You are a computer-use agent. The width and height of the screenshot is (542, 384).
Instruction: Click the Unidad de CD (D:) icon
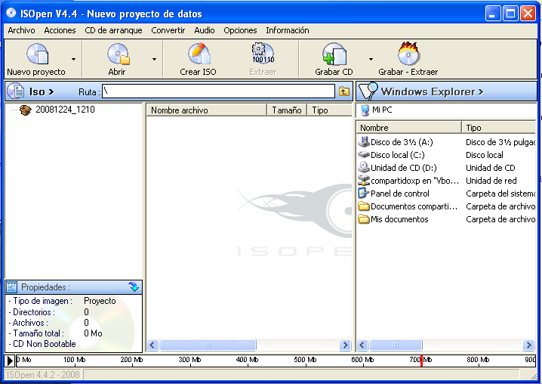(364, 167)
